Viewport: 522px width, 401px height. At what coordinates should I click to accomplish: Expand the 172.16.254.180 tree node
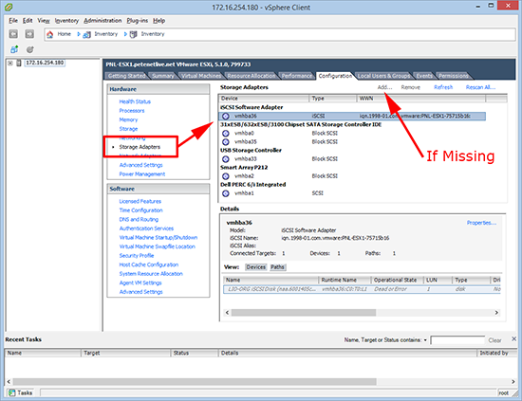[x=10, y=63]
